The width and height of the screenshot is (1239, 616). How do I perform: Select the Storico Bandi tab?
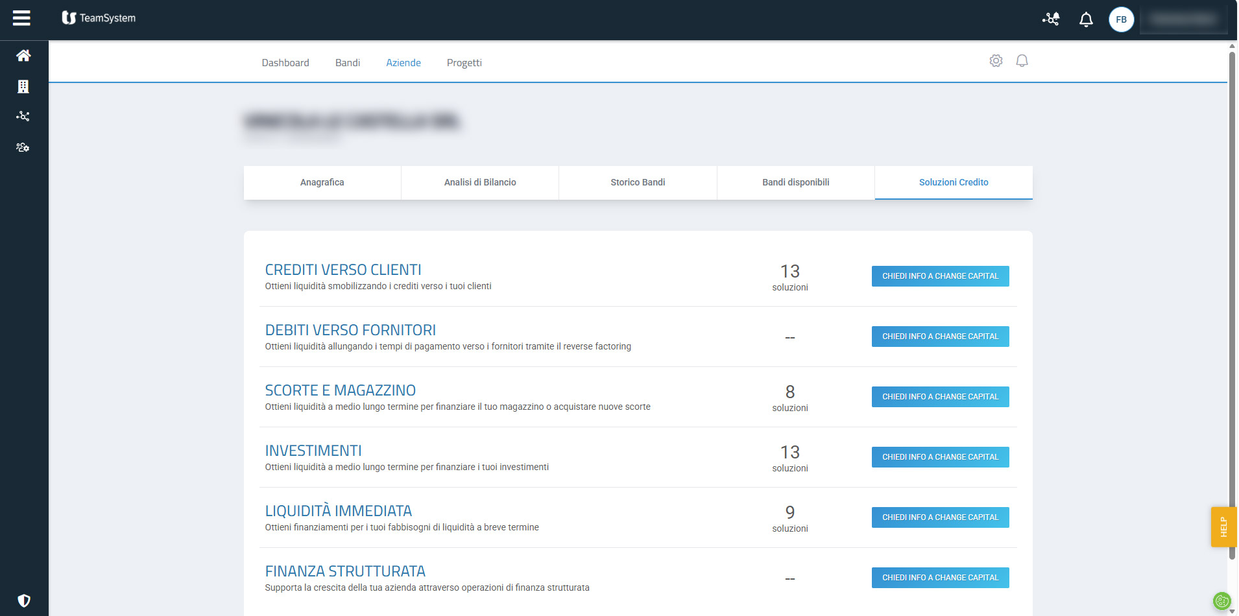pos(638,182)
